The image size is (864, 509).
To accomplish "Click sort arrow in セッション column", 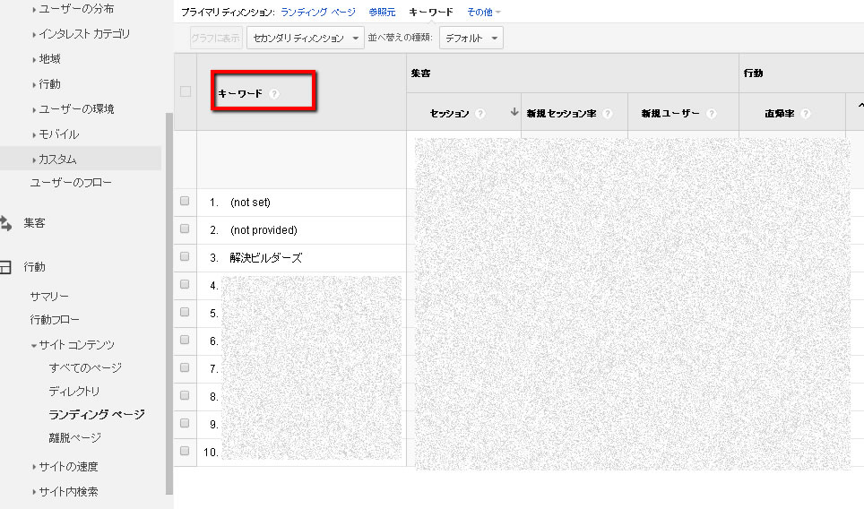I will coord(514,113).
